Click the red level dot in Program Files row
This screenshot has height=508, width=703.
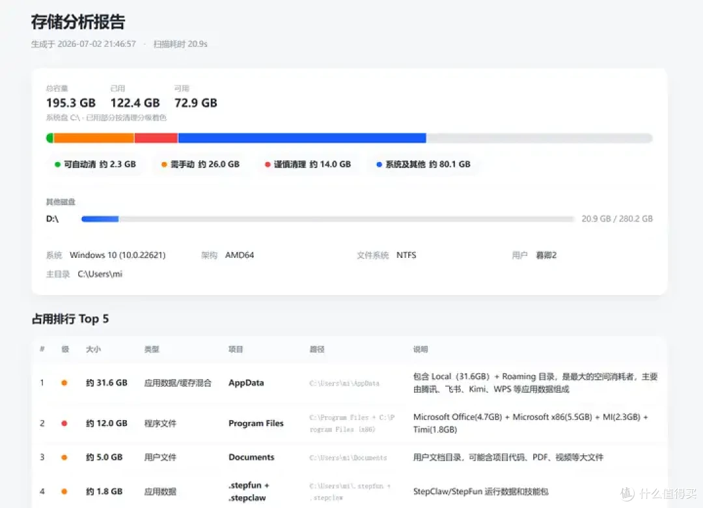coord(64,423)
